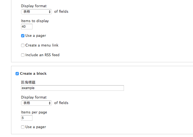This screenshot has width=193, height=137.
Task: Click the Include an RSS feed label text
Action: tap(42, 55)
